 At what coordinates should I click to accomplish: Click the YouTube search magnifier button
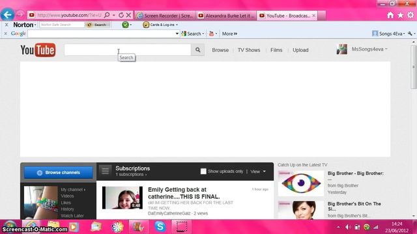(198, 50)
